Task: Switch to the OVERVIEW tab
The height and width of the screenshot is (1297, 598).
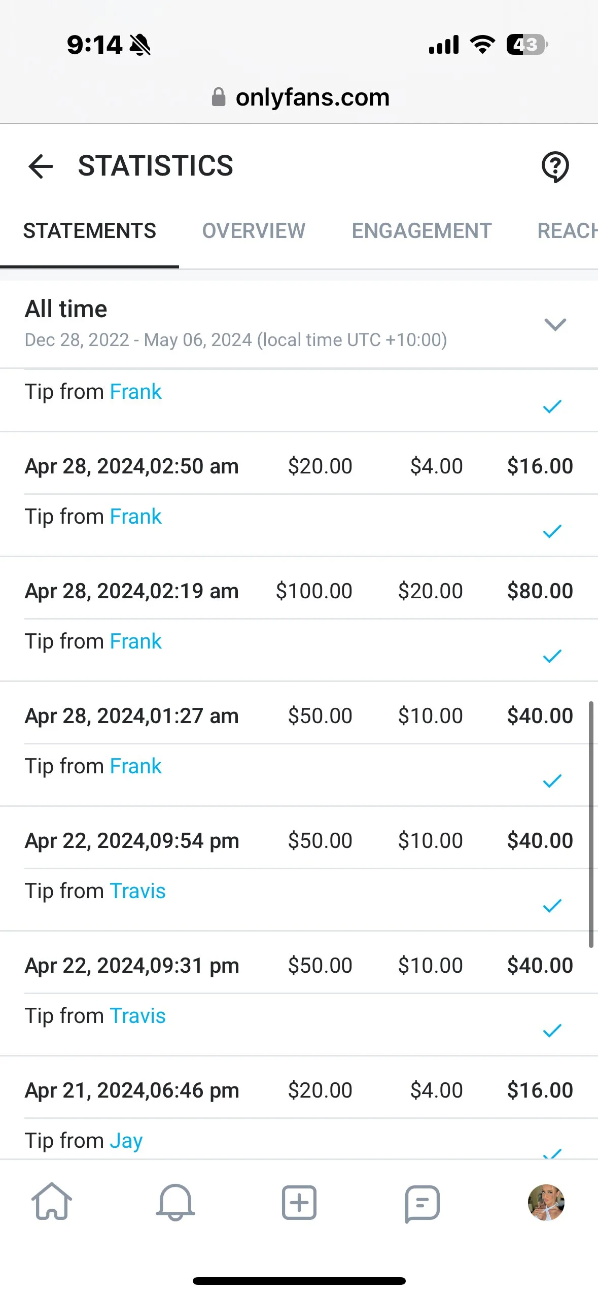Action: pyautogui.click(x=254, y=231)
